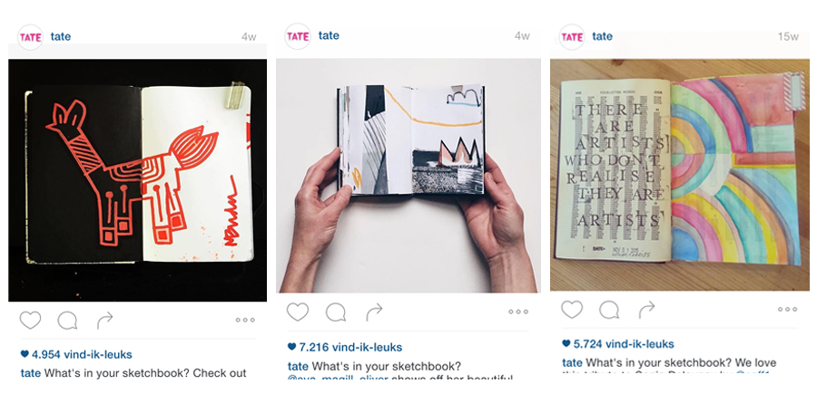Click the tate username above the middle post
Image resolution: width=817 pixels, height=394 pixels.
329,35
